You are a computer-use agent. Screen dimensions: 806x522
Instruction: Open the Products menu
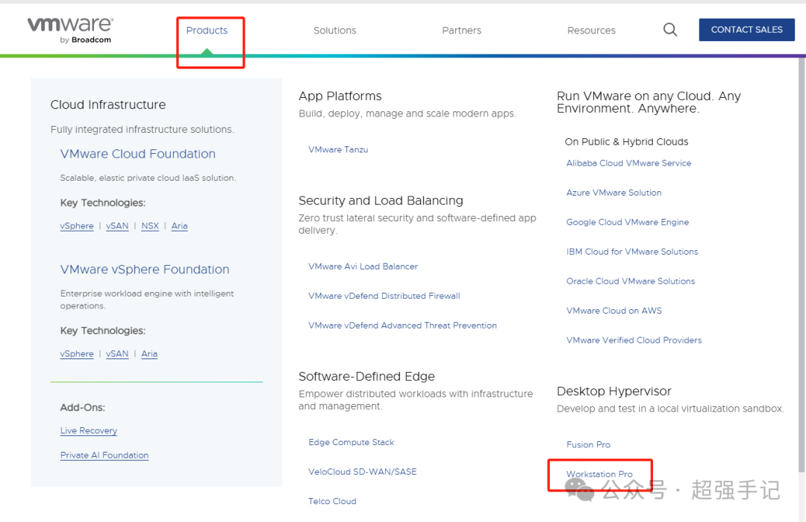coord(207,31)
